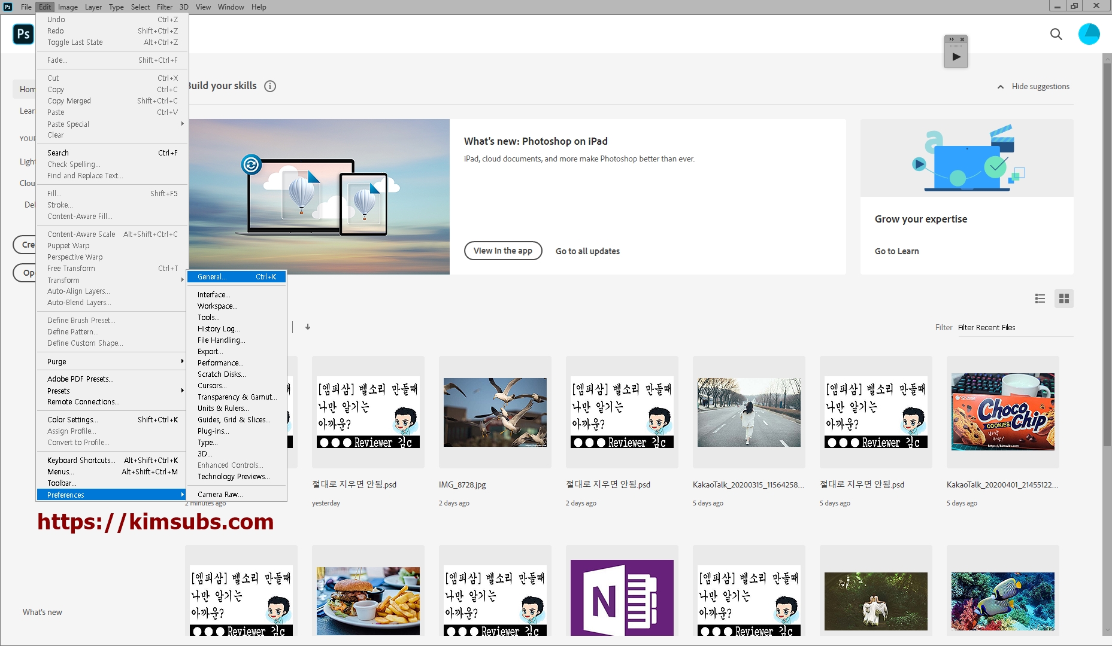Open Guides, Grid & Slices preferences
The width and height of the screenshot is (1112, 646).
[x=237, y=420]
